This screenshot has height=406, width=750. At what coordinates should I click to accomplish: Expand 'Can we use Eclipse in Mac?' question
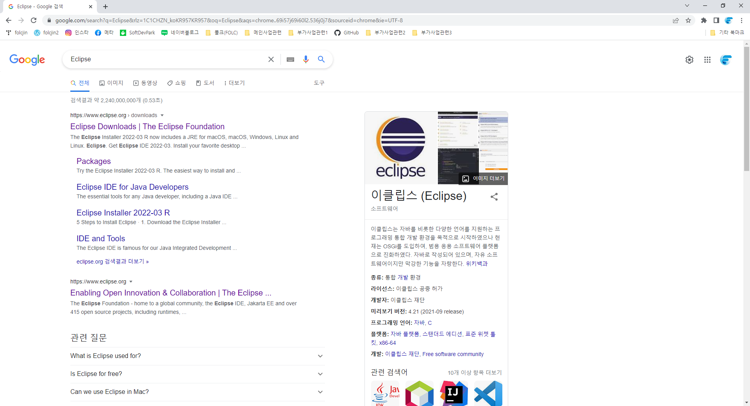coord(197,392)
